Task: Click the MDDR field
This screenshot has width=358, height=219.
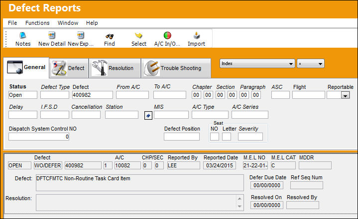Action: tap(315, 165)
